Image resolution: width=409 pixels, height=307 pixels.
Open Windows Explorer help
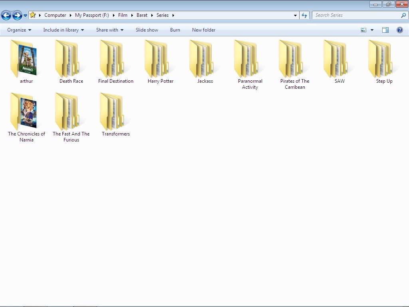(x=399, y=30)
